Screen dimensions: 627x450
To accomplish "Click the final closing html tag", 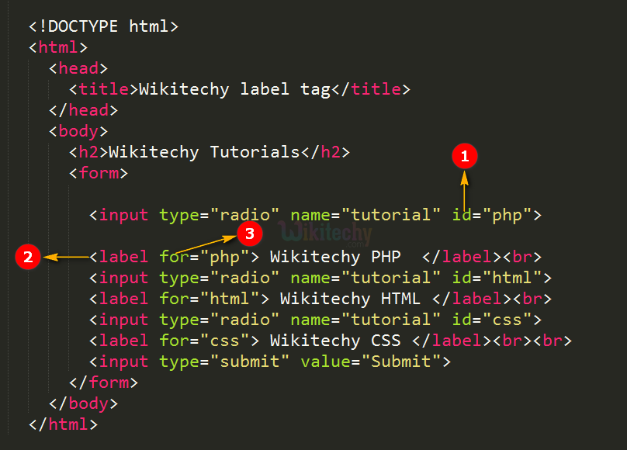I will [63, 424].
